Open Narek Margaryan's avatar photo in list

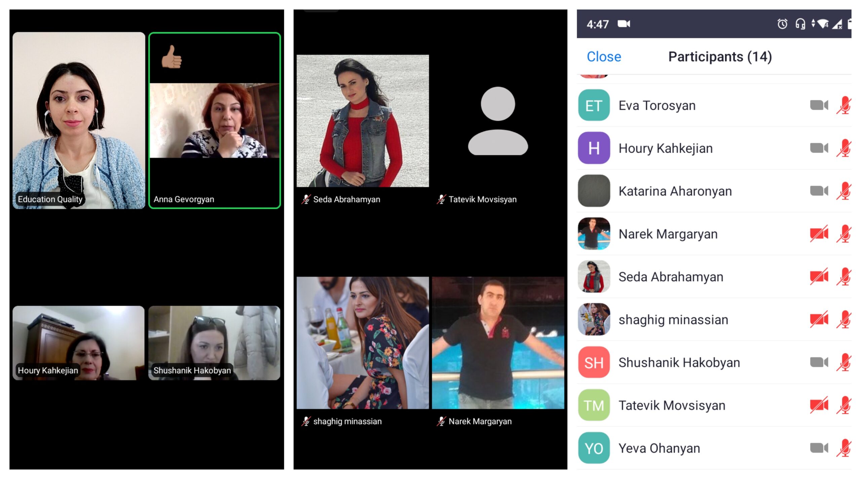[594, 234]
